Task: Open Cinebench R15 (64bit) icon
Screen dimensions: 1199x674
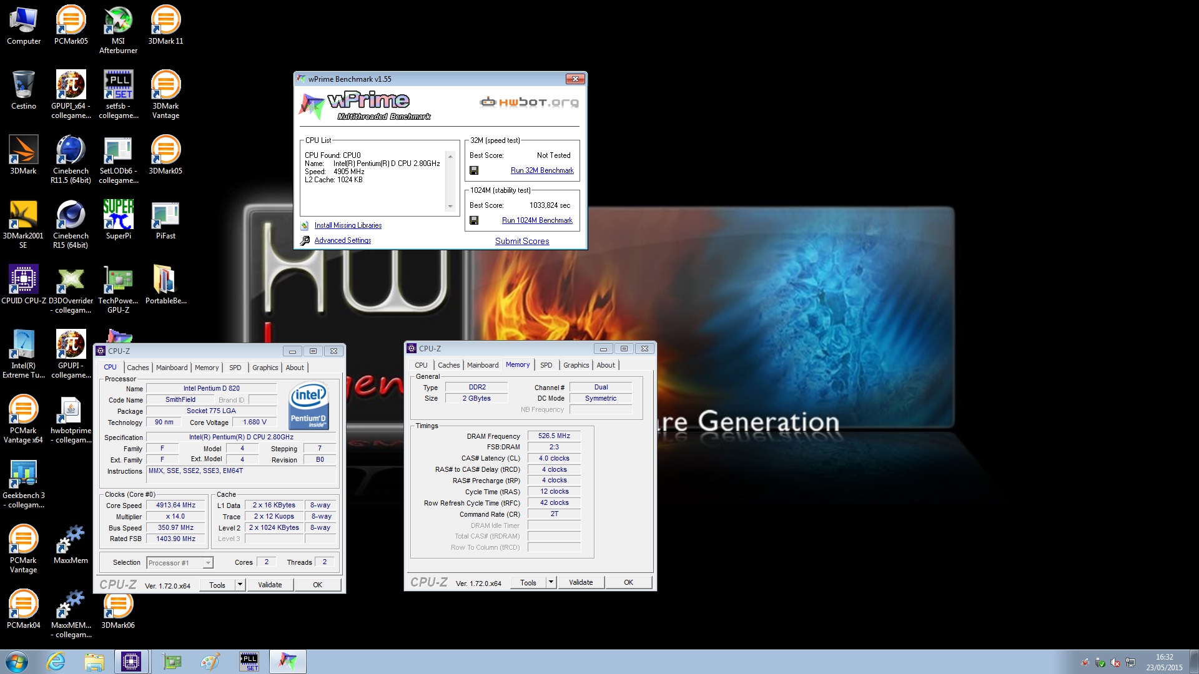Action: pos(71,224)
